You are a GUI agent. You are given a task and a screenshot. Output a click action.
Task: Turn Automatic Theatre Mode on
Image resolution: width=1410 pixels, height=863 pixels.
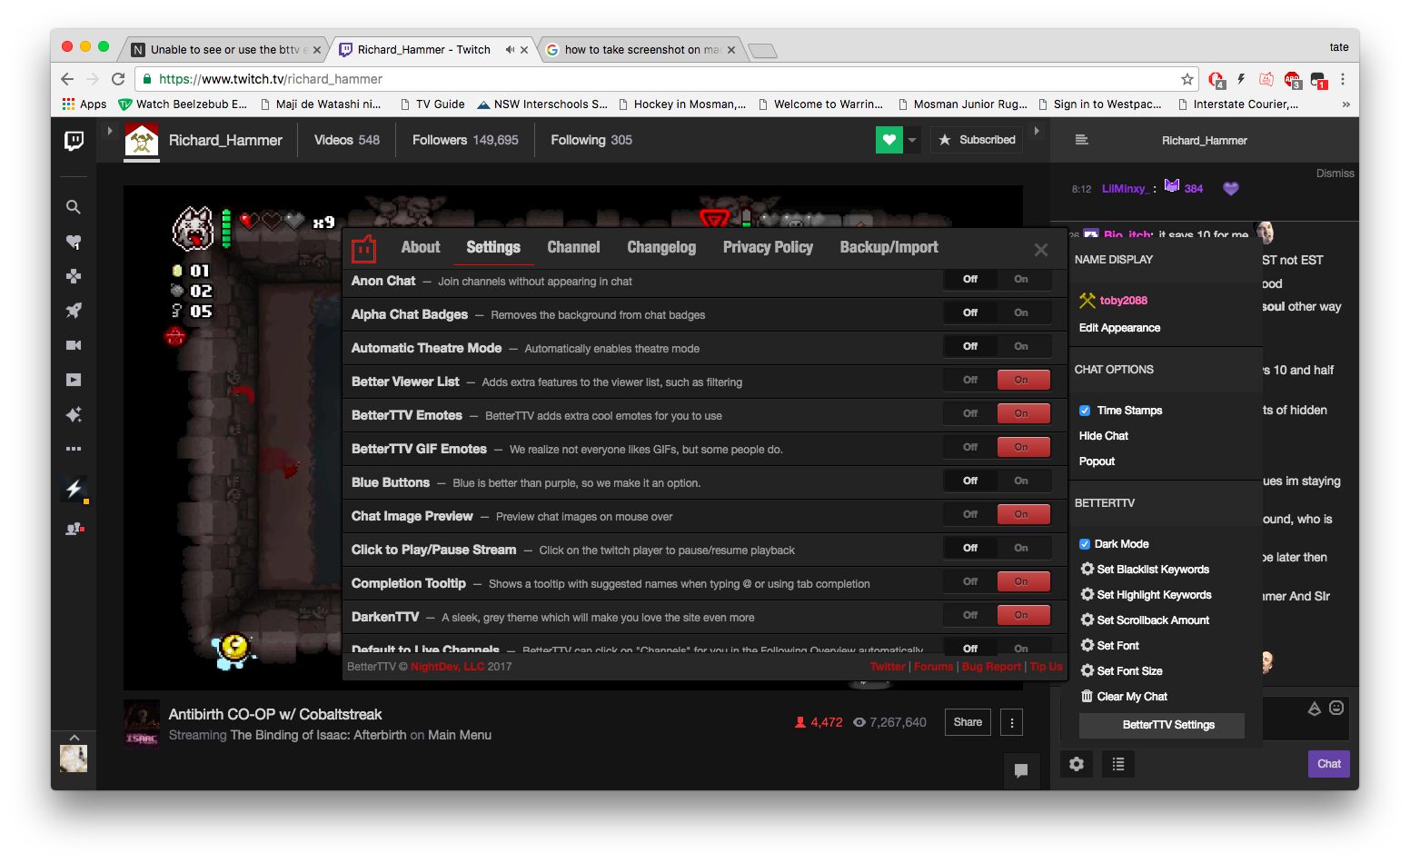[x=1022, y=347]
